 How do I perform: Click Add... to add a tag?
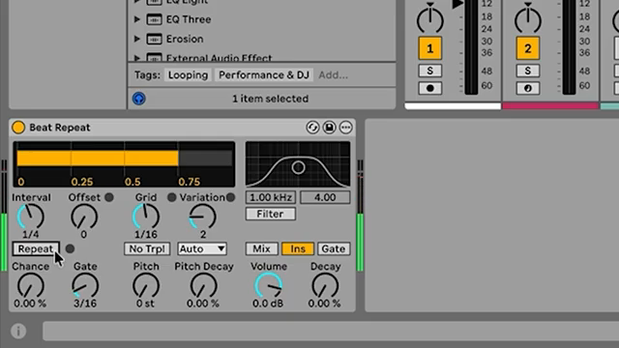coord(333,75)
